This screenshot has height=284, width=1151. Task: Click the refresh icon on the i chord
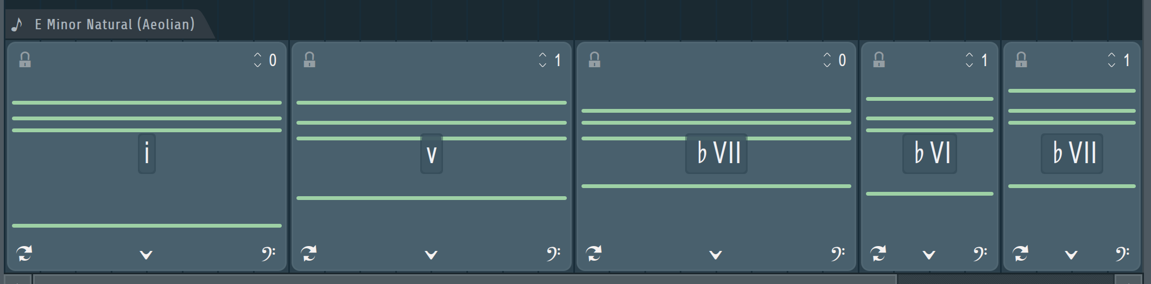[x=24, y=253]
